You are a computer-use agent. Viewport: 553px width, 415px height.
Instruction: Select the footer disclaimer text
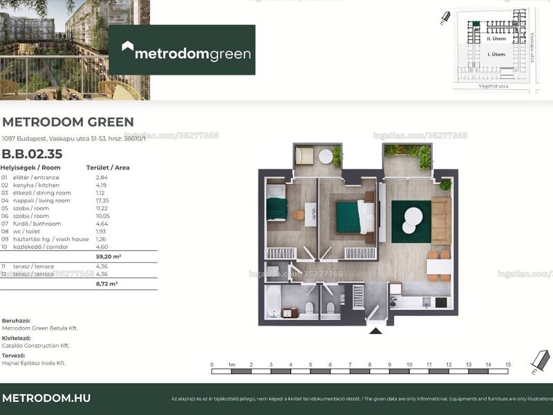(x=362, y=399)
